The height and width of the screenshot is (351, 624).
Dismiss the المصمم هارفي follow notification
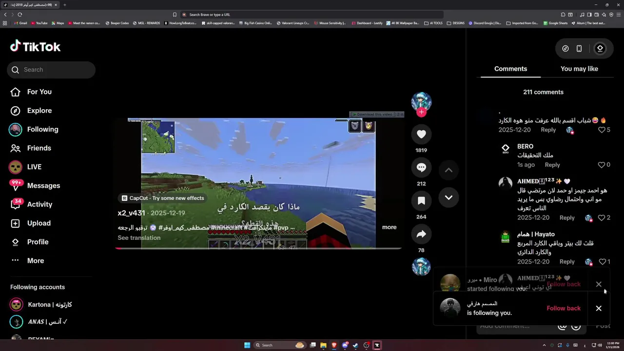point(599,308)
